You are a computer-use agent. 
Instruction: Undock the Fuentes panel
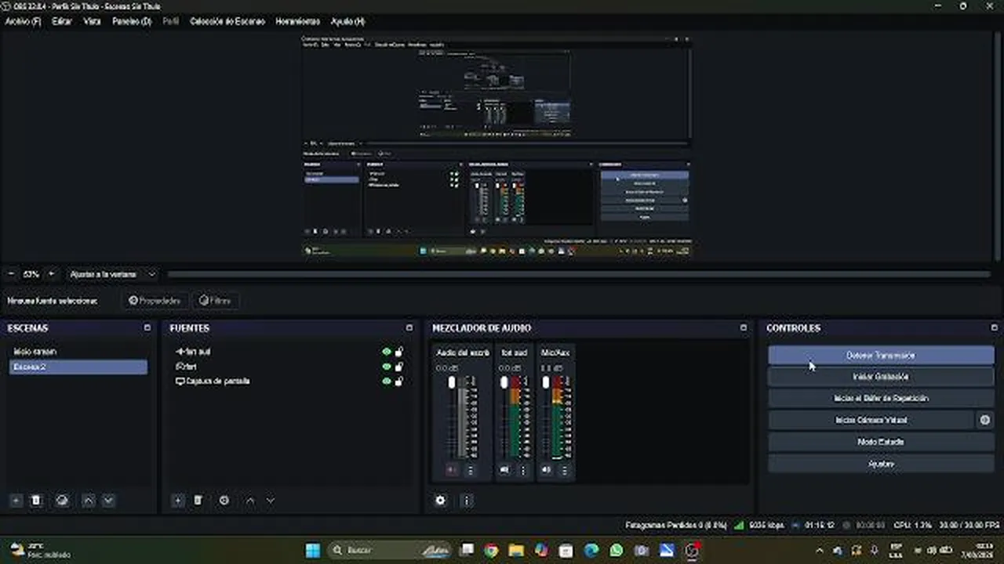[x=409, y=327]
